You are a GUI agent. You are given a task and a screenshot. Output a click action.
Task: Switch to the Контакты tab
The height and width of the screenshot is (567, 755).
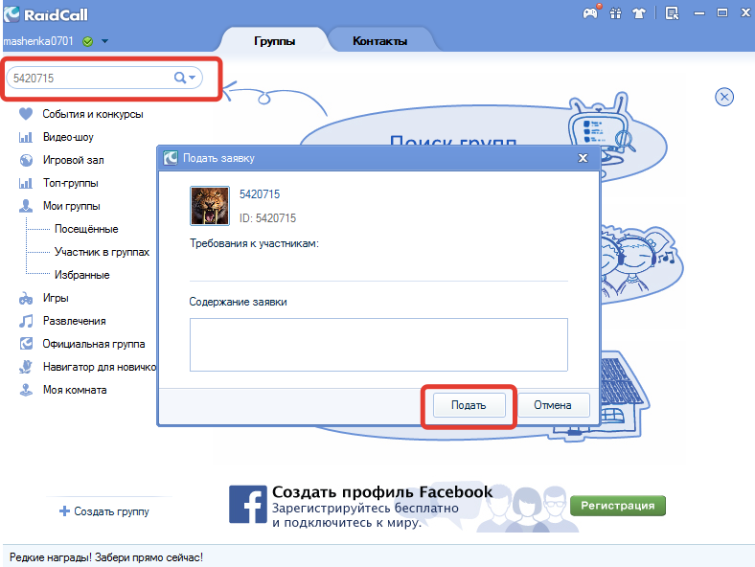[x=380, y=41]
